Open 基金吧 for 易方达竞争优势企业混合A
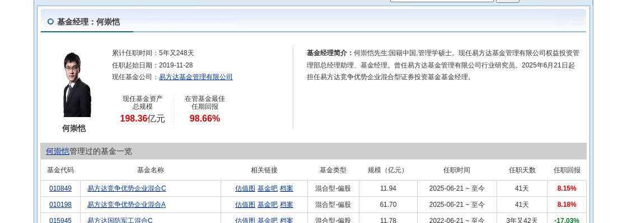This screenshot has height=223, width=627. [x=268, y=205]
